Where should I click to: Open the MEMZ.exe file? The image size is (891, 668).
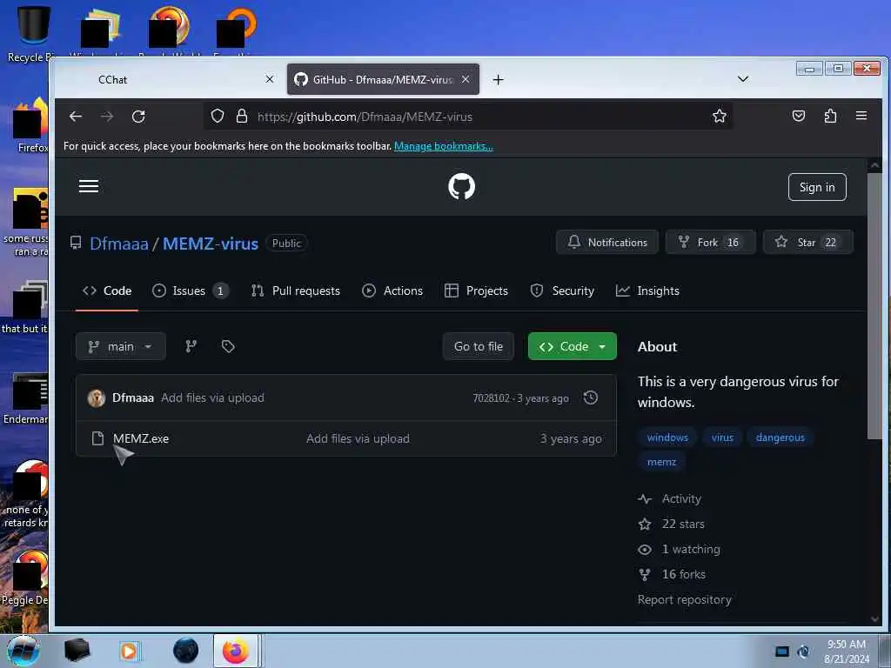click(x=141, y=438)
